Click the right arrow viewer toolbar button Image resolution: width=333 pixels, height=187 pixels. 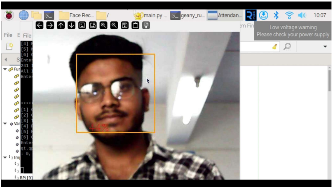point(50,26)
